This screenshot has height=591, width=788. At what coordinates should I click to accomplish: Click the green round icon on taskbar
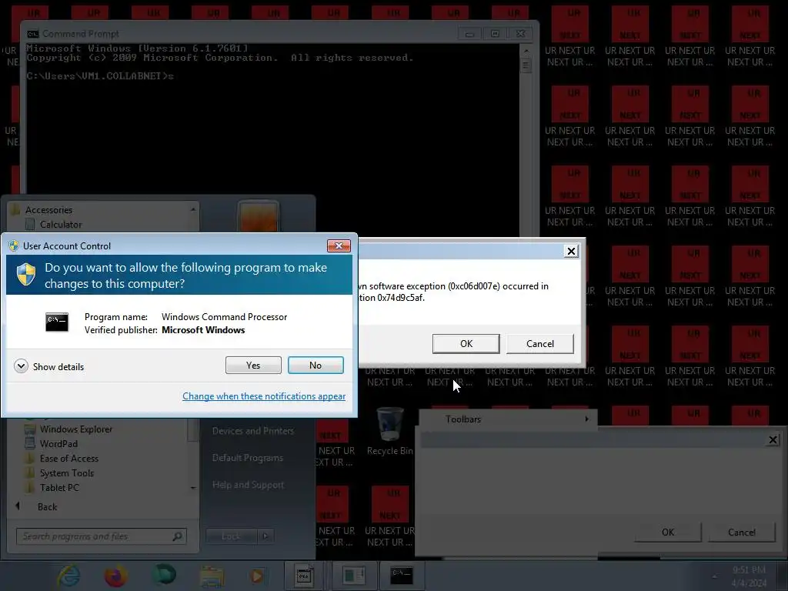click(x=164, y=574)
